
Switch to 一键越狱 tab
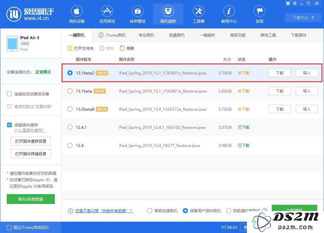(207, 35)
